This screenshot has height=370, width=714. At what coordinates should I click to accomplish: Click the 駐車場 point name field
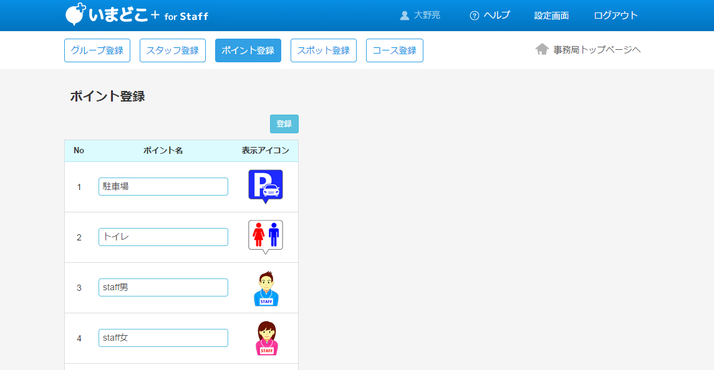pyautogui.click(x=163, y=186)
